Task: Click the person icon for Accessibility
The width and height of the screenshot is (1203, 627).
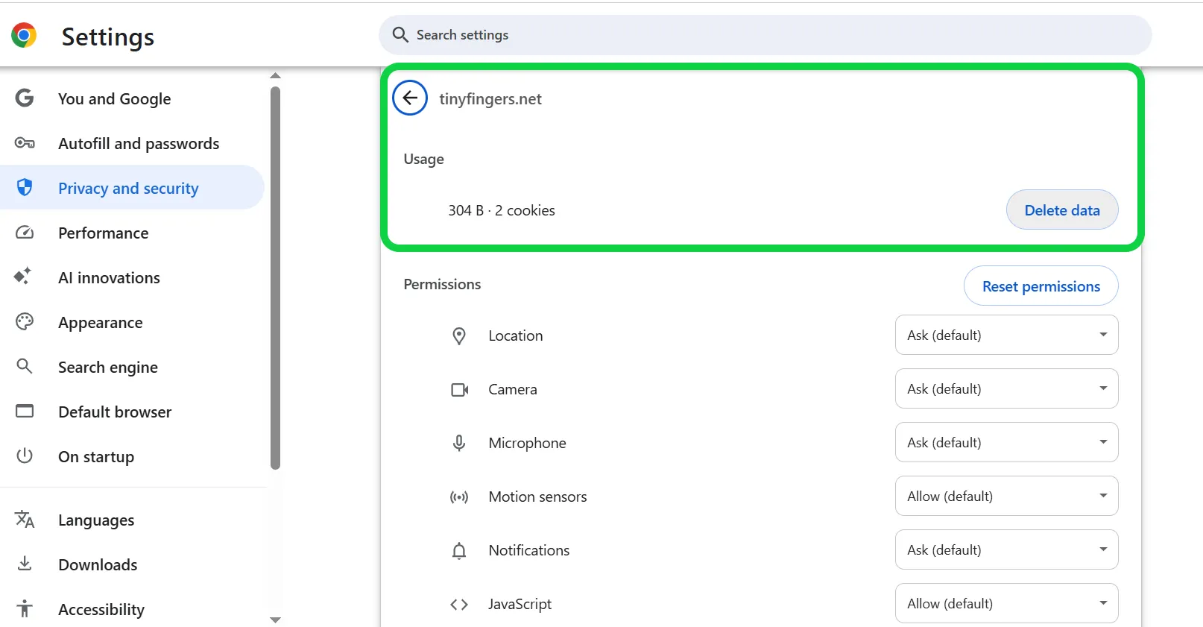Action: click(25, 608)
